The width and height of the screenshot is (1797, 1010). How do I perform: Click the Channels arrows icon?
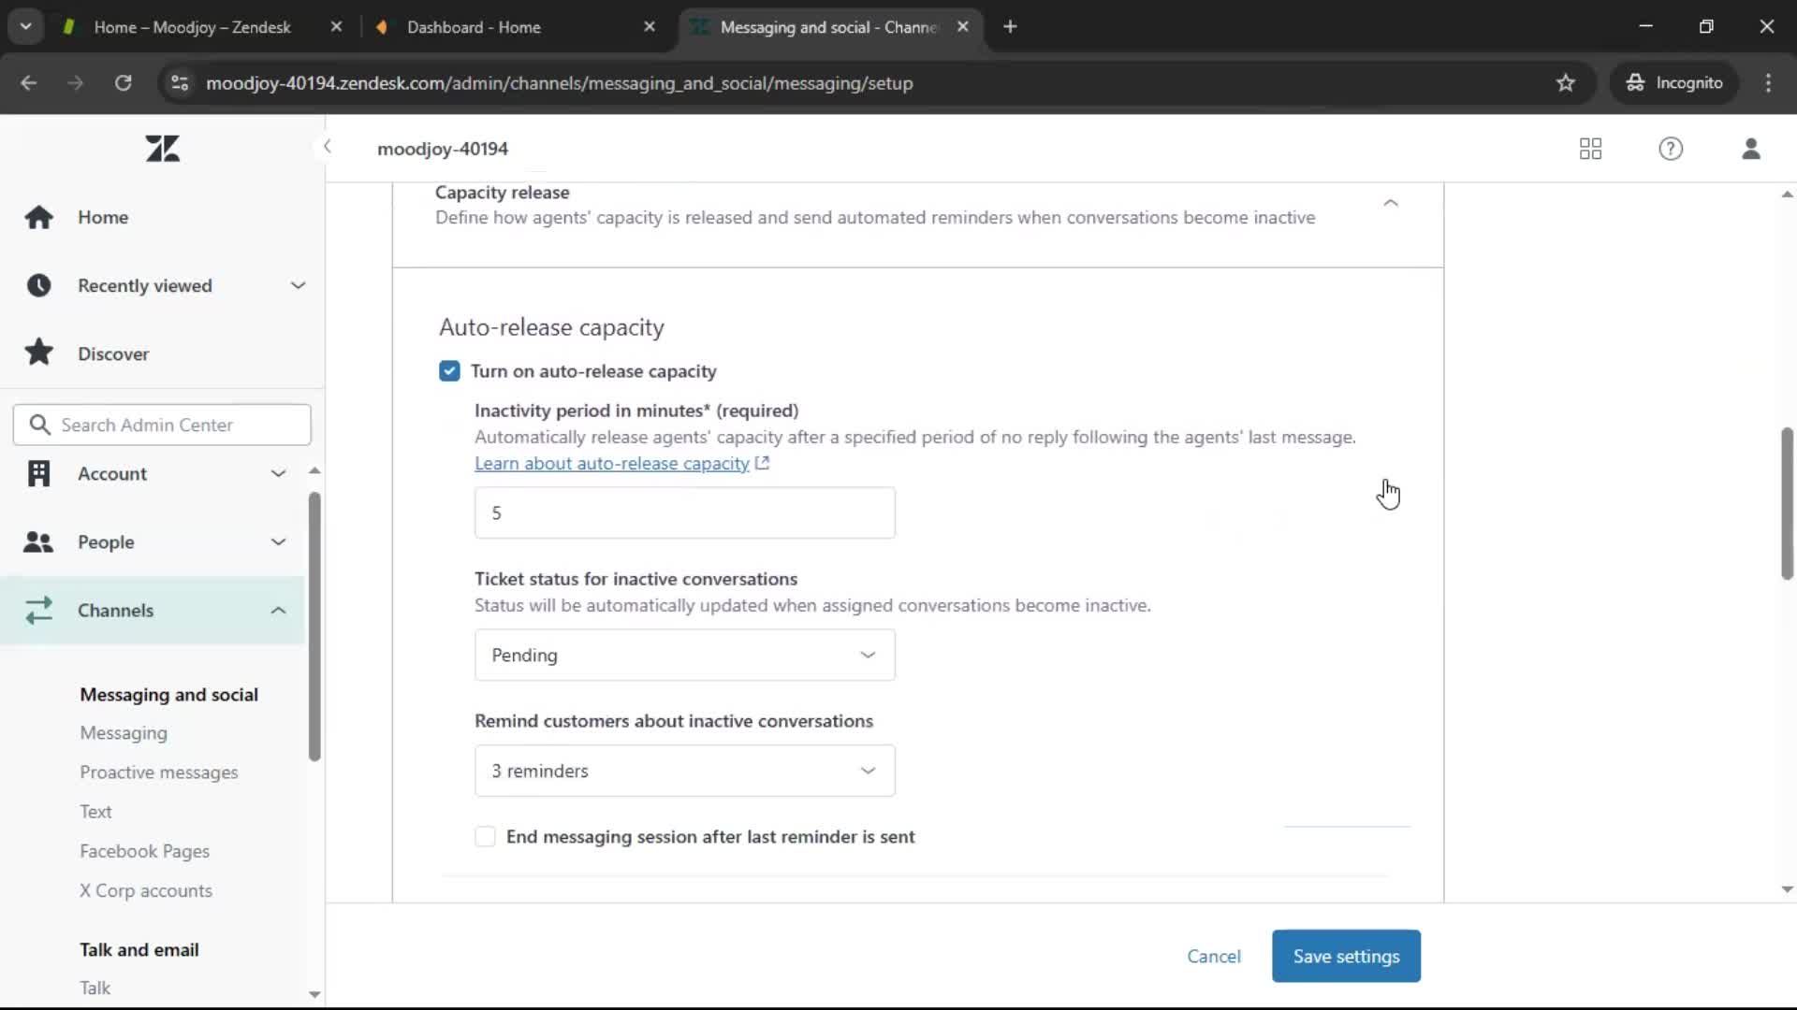[x=39, y=610]
